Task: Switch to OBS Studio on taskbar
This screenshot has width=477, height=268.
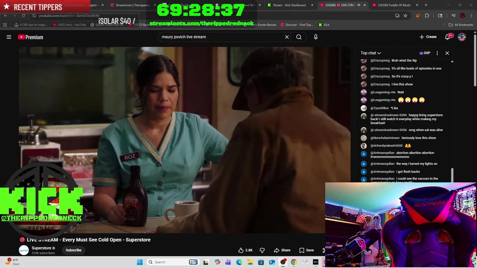Action: tap(283, 262)
